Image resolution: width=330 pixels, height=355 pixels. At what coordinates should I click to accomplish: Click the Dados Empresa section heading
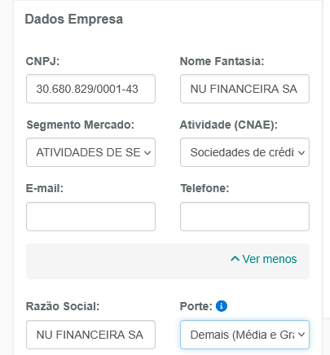pyautogui.click(x=74, y=20)
